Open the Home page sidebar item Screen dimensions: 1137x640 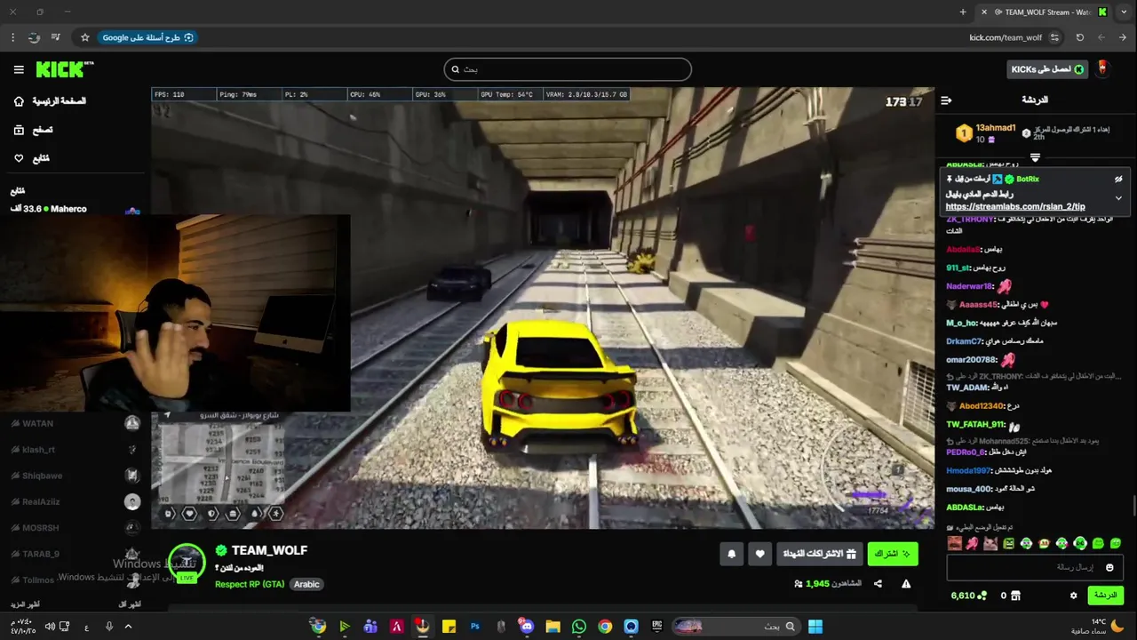(52, 101)
